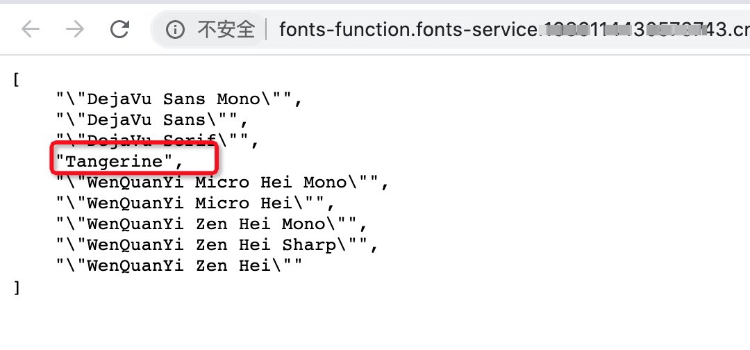
Task: Reload the page with refresh icon
Action: point(119,30)
